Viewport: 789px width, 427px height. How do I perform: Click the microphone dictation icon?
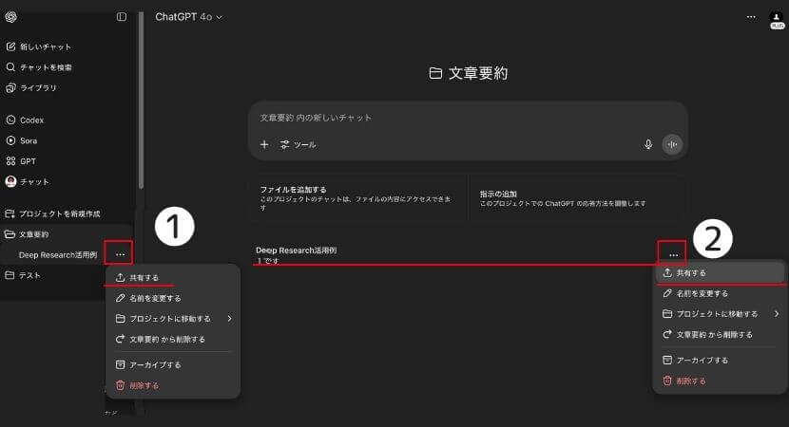(648, 144)
